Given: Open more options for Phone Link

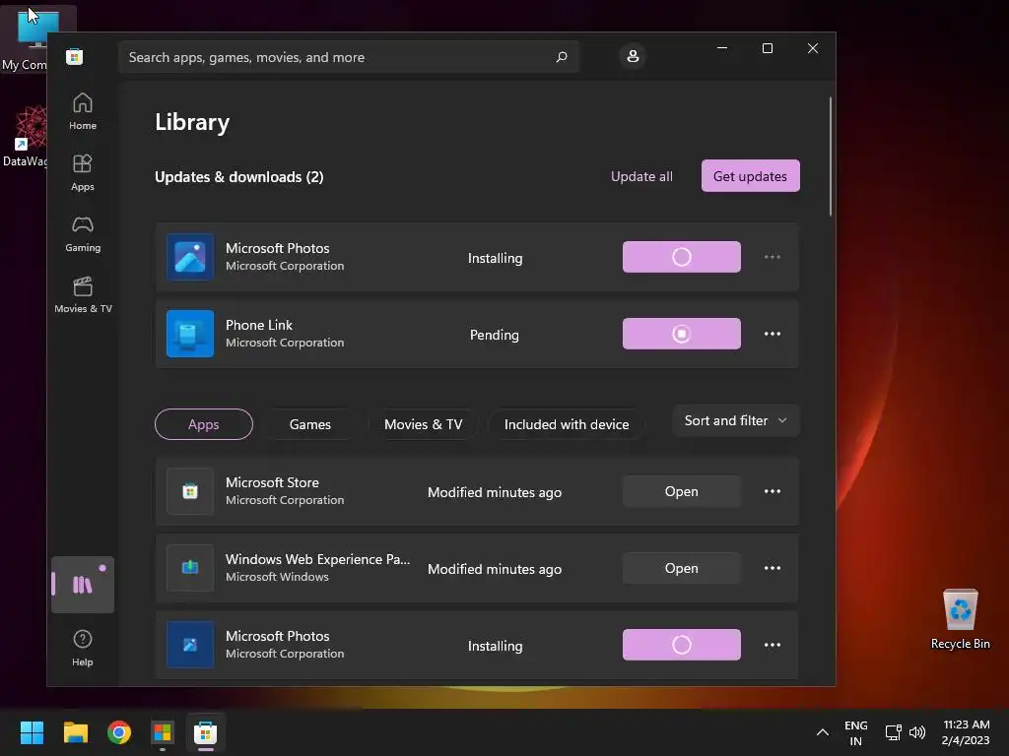Looking at the screenshot, I should click(x=773, y=334).
